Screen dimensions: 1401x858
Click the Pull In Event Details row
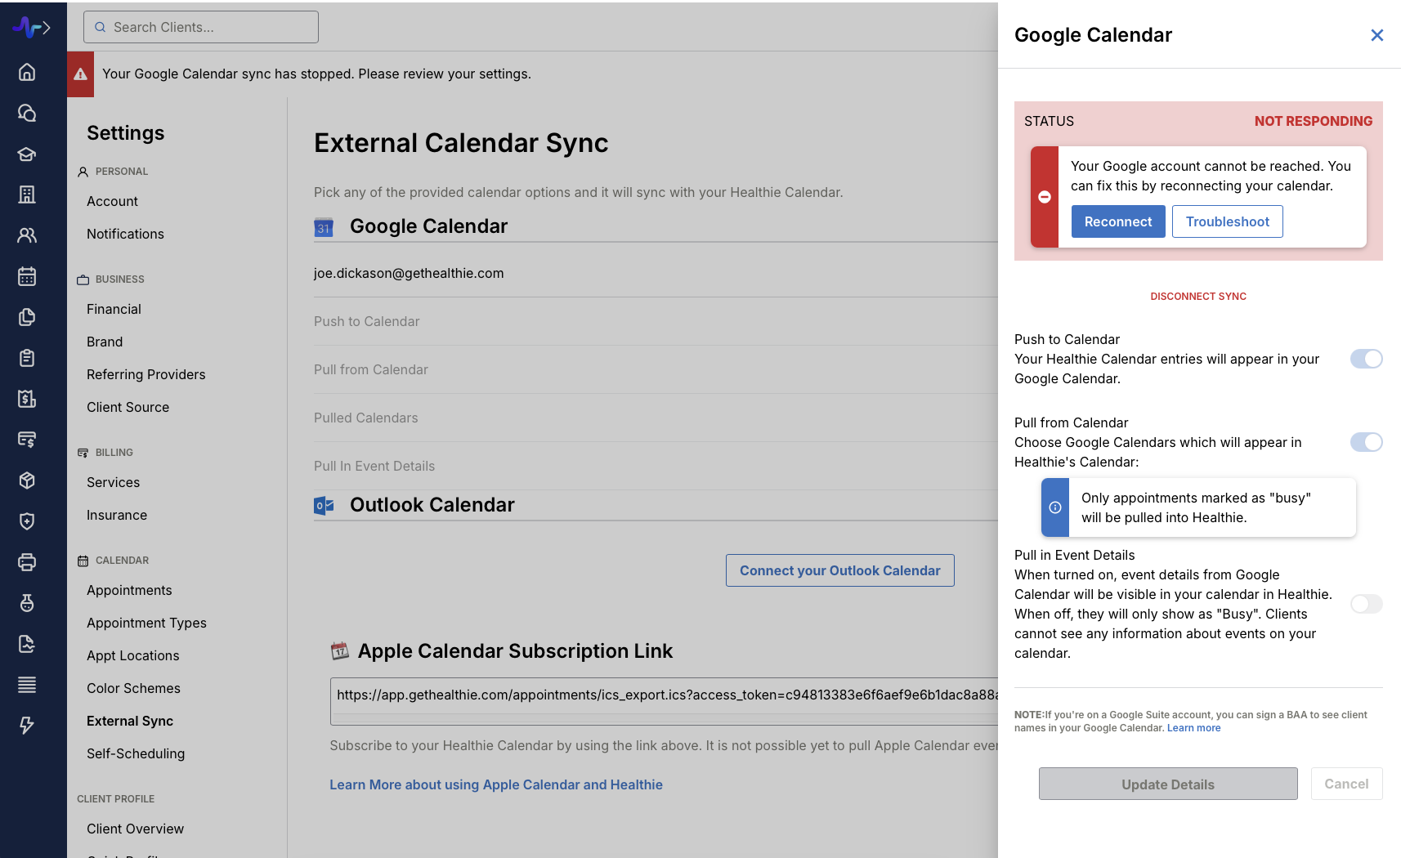click(656, 467)
